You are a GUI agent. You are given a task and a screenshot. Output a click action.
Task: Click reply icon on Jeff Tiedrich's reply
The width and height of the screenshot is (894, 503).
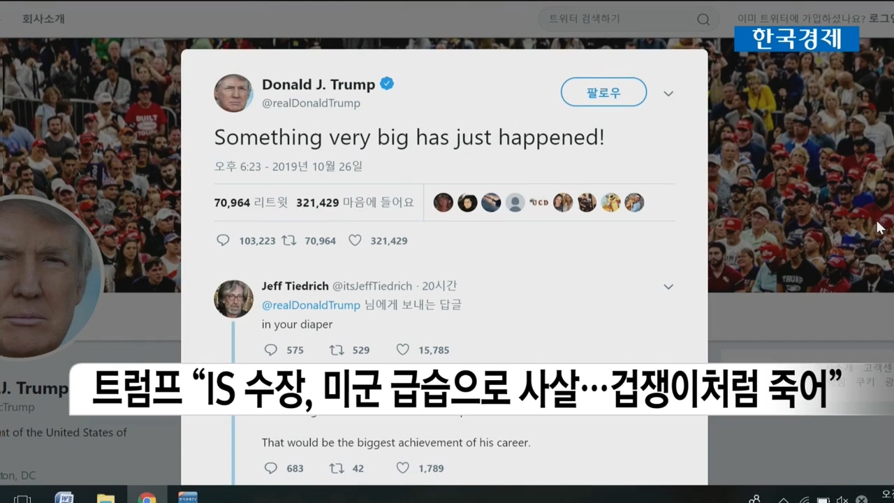tap(271, 349)
